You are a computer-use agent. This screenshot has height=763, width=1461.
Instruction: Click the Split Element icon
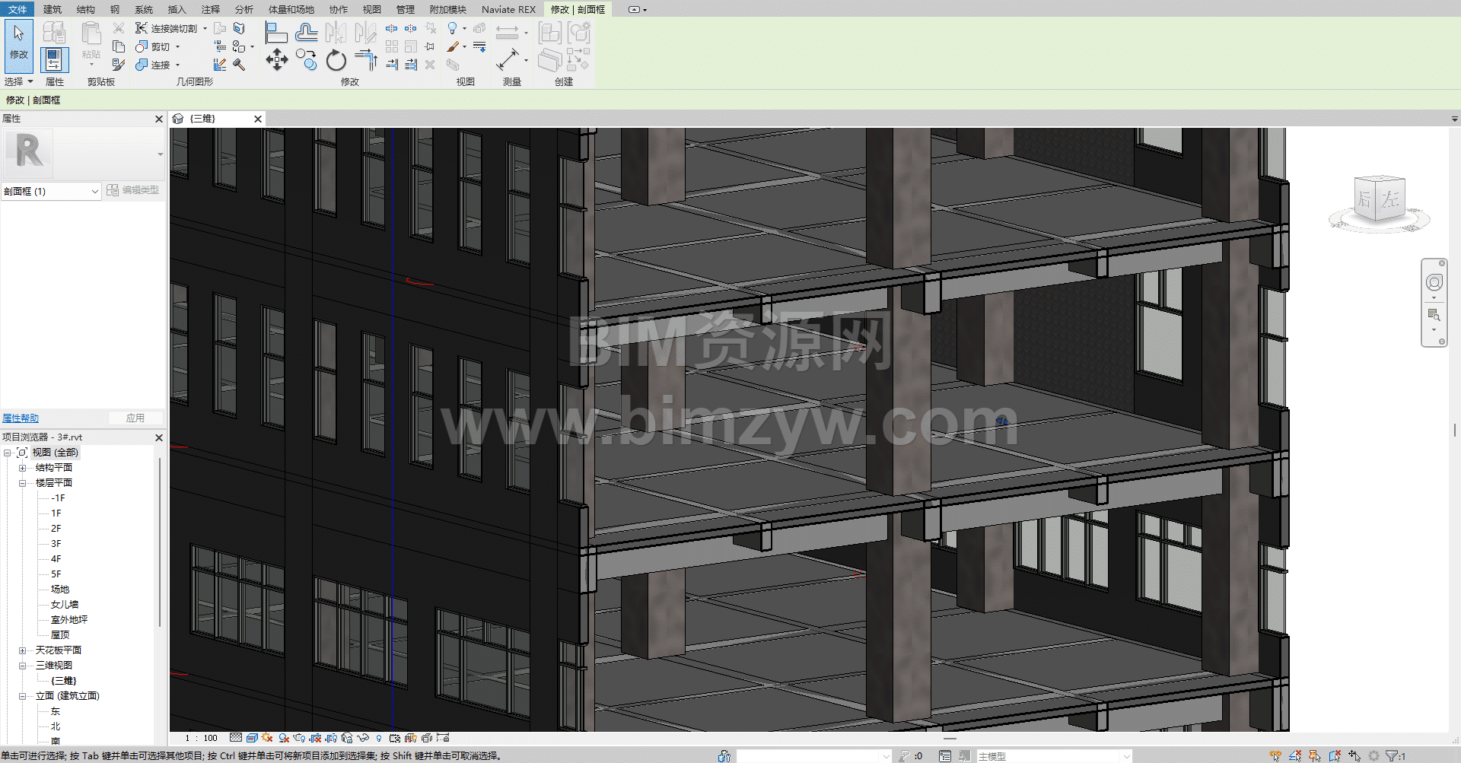click(x=391, y=28)
